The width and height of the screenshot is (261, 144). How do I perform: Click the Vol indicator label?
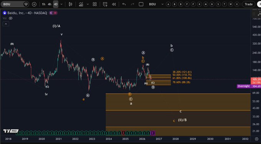(5, 18)
